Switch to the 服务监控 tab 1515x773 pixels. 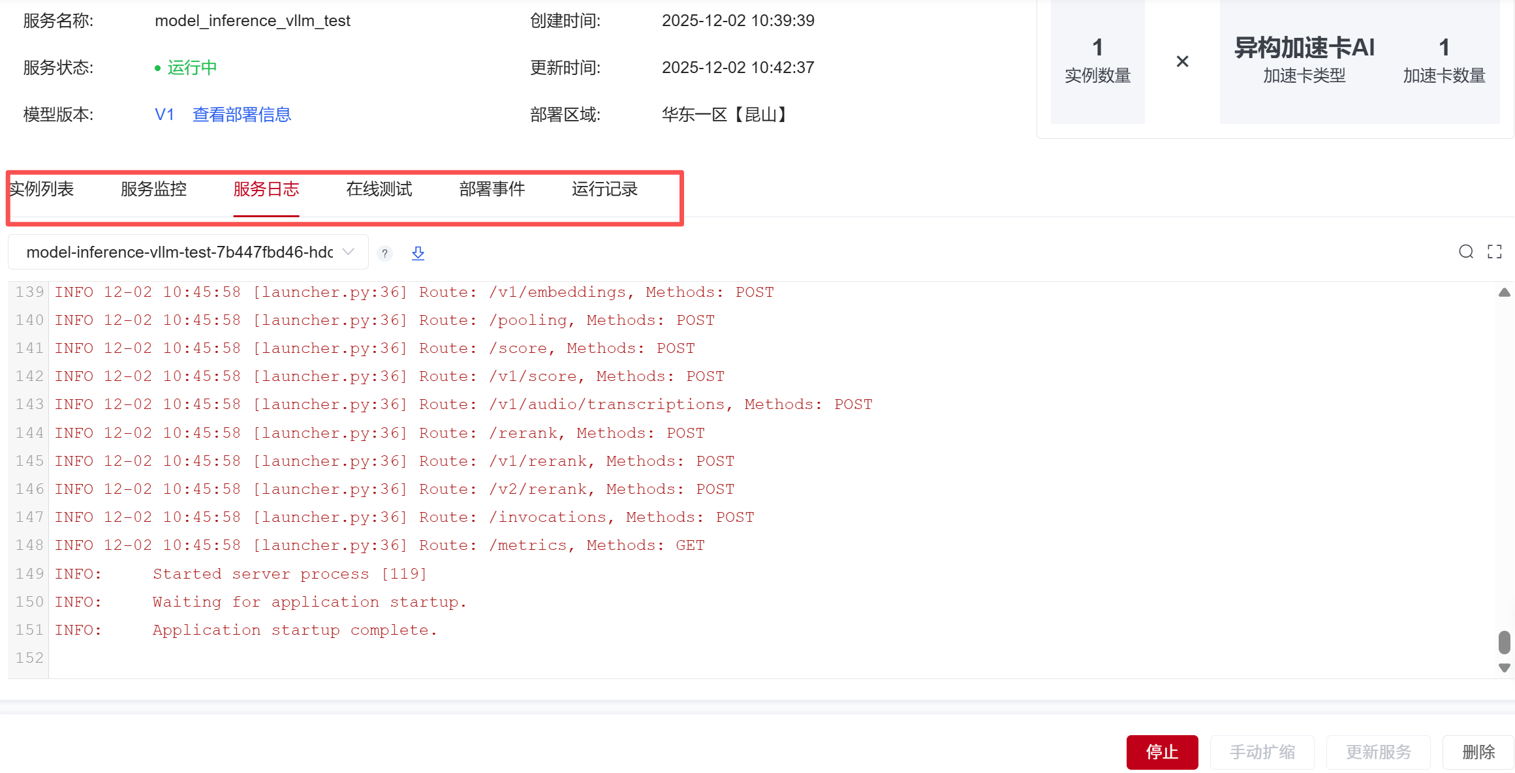pyautogui.click(x=153, y=189)
